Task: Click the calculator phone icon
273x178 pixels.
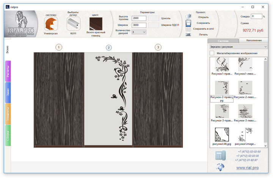Action: (220, 155)
